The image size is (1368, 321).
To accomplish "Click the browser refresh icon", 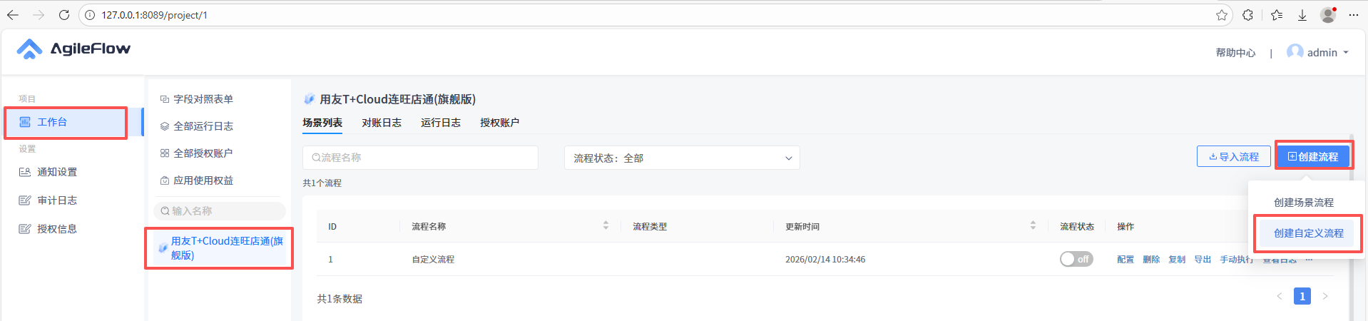I will (x=64, y=15).
